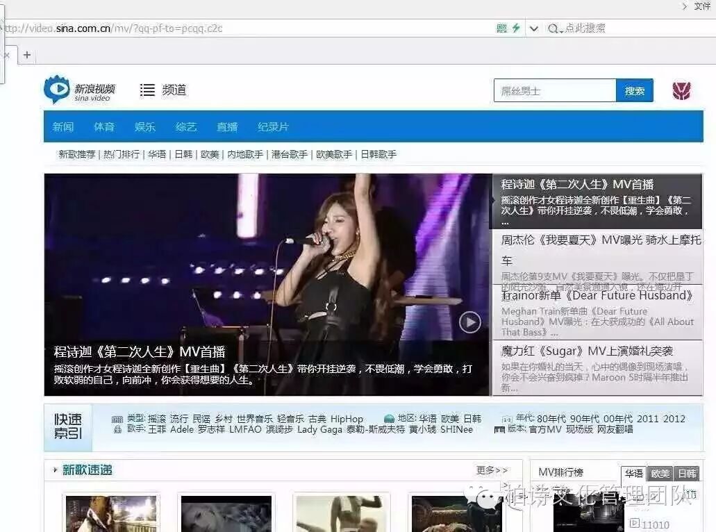Viewport: 716px width, 532px height.
Task: Switch MV排行榜 to 日韩 tab
Action: click(687, 474)
